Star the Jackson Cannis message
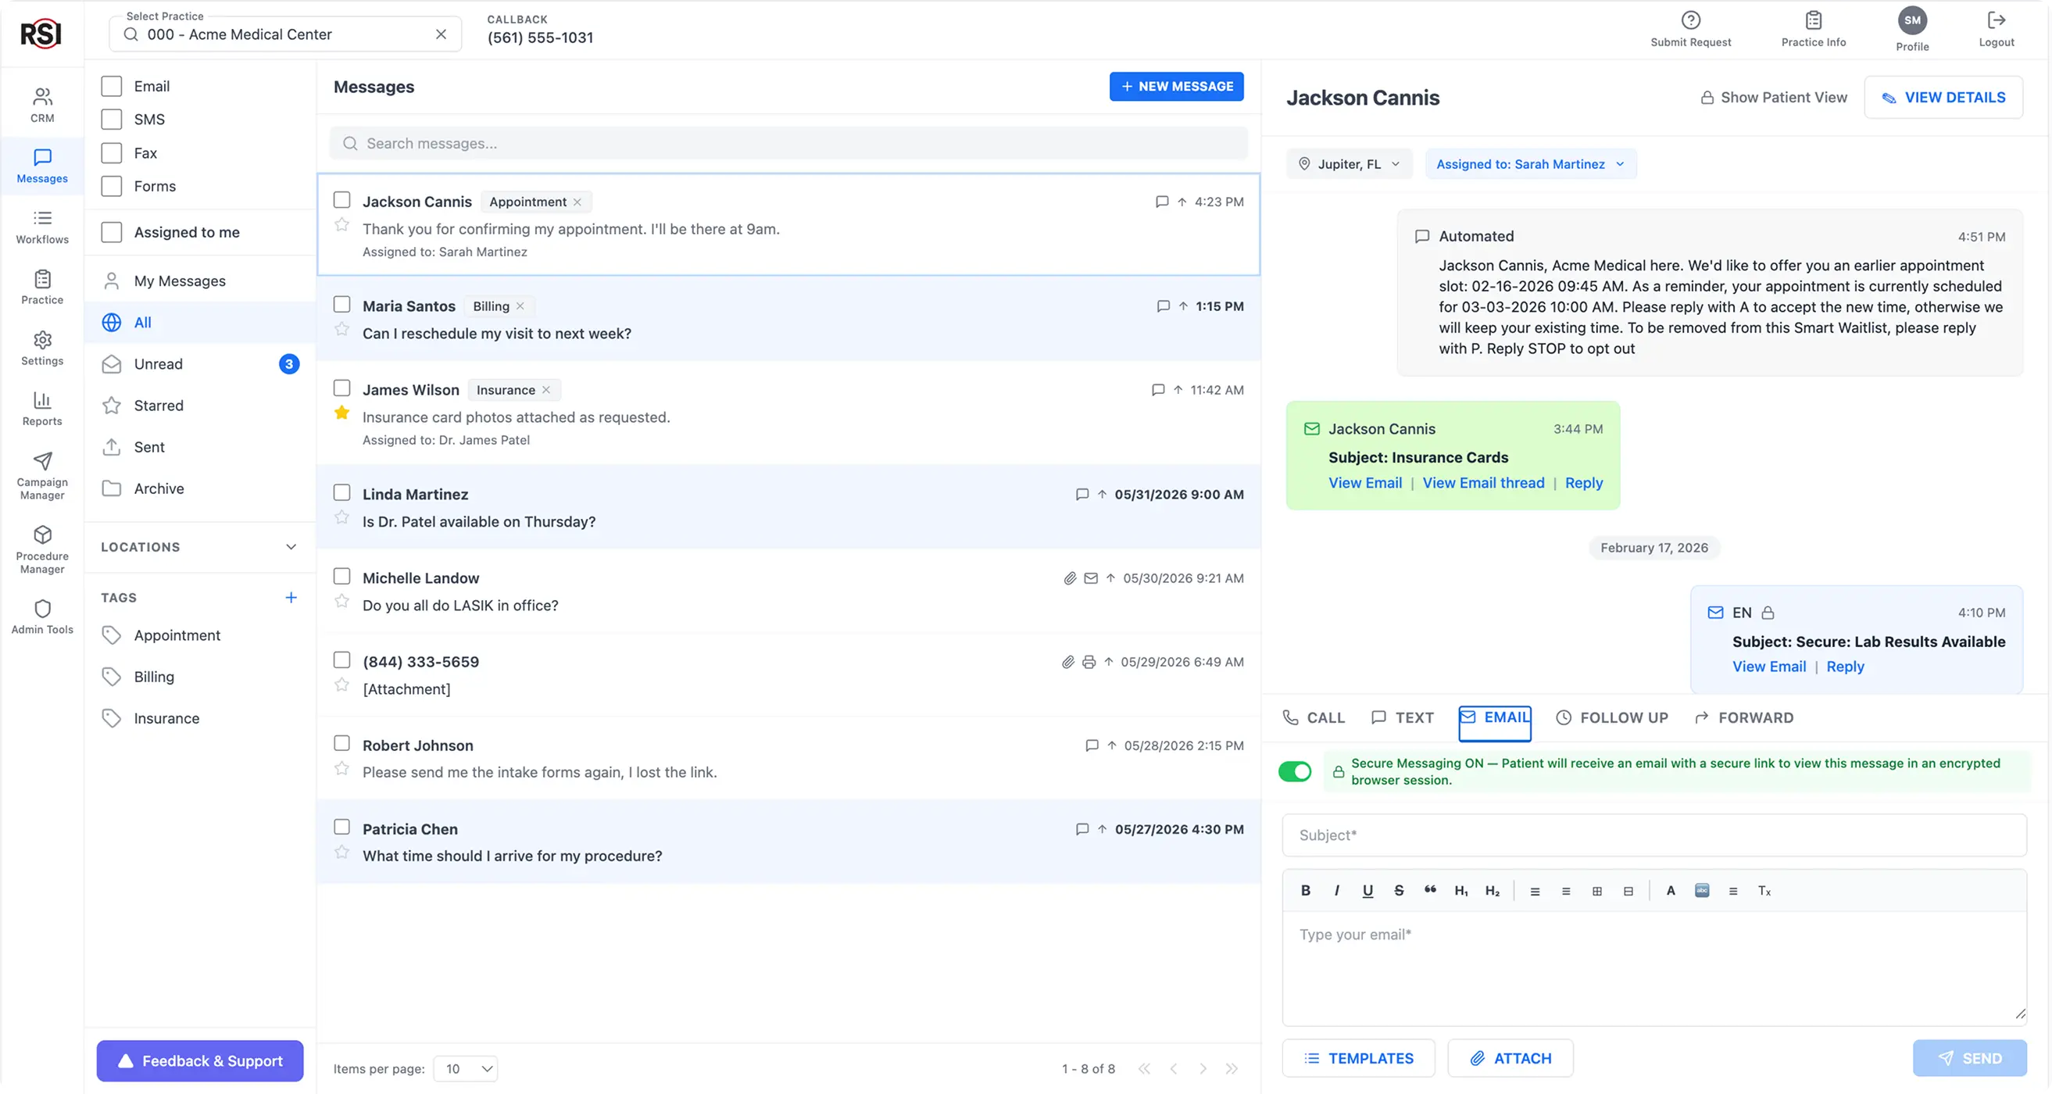2052x1094 pixels. coord(341,225)
